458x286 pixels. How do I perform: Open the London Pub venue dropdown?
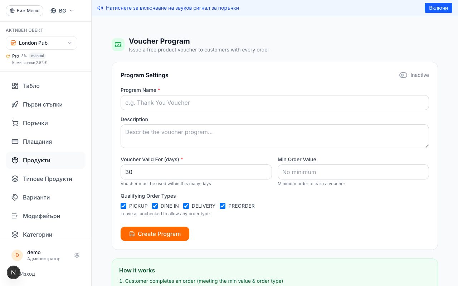coord(42,43)
